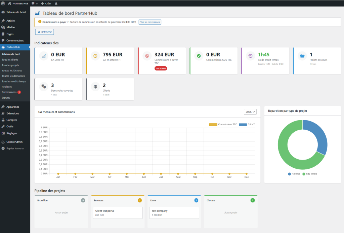The width and height of the screenshot is (344, 233).
Task: Click the Brouillon count badge
Action: [83, 200]
